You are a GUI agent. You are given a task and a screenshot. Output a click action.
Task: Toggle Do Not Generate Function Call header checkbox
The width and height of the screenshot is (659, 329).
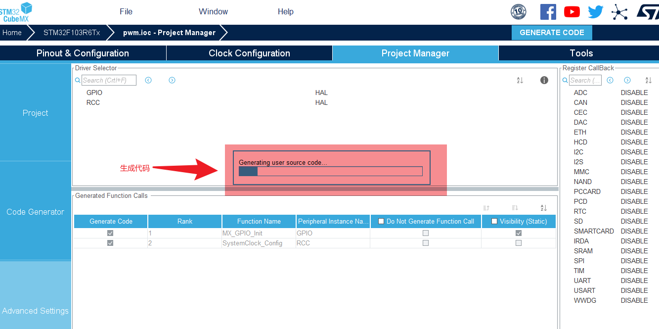(381, 221)
